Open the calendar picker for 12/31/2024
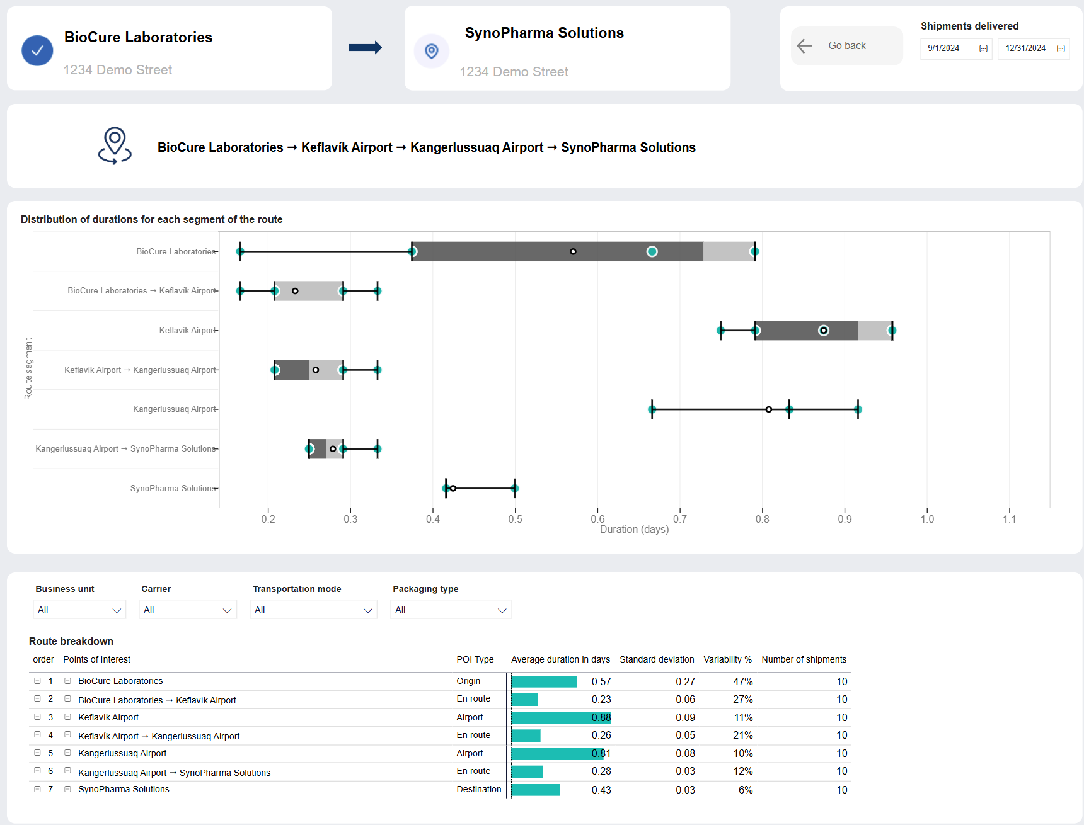1084x825 pixels. point(1061,48)
